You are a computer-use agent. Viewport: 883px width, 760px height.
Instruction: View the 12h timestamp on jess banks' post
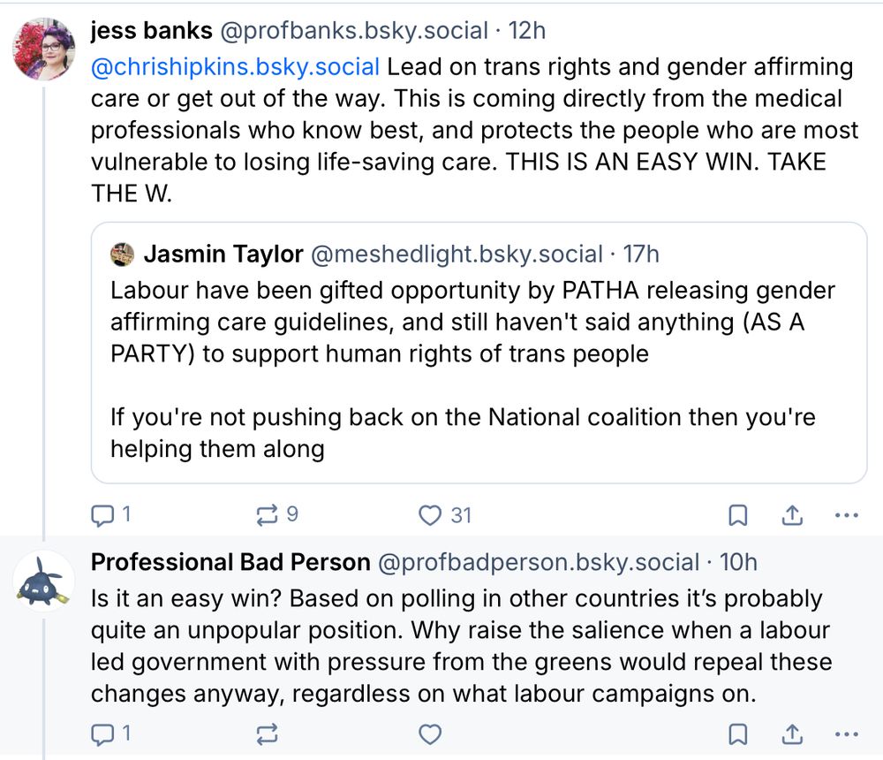[528, 30]
